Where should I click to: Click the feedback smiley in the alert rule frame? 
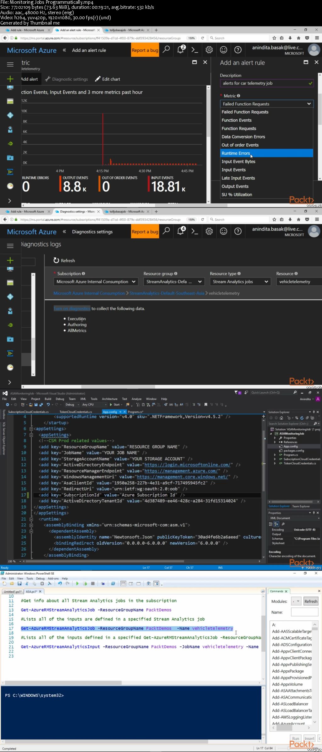(224, 50)
